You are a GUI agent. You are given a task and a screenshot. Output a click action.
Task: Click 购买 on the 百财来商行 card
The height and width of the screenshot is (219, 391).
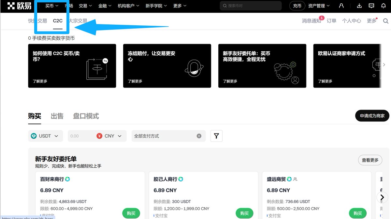tap(131, 213)
